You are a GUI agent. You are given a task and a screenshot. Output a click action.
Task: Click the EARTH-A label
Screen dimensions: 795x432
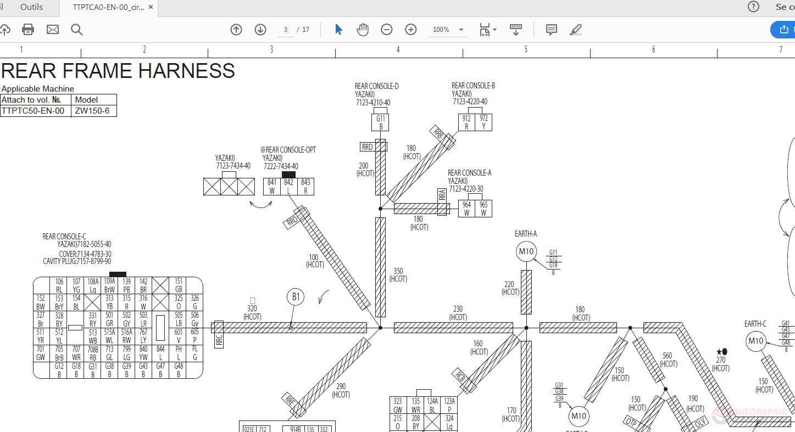pos(526,234)
